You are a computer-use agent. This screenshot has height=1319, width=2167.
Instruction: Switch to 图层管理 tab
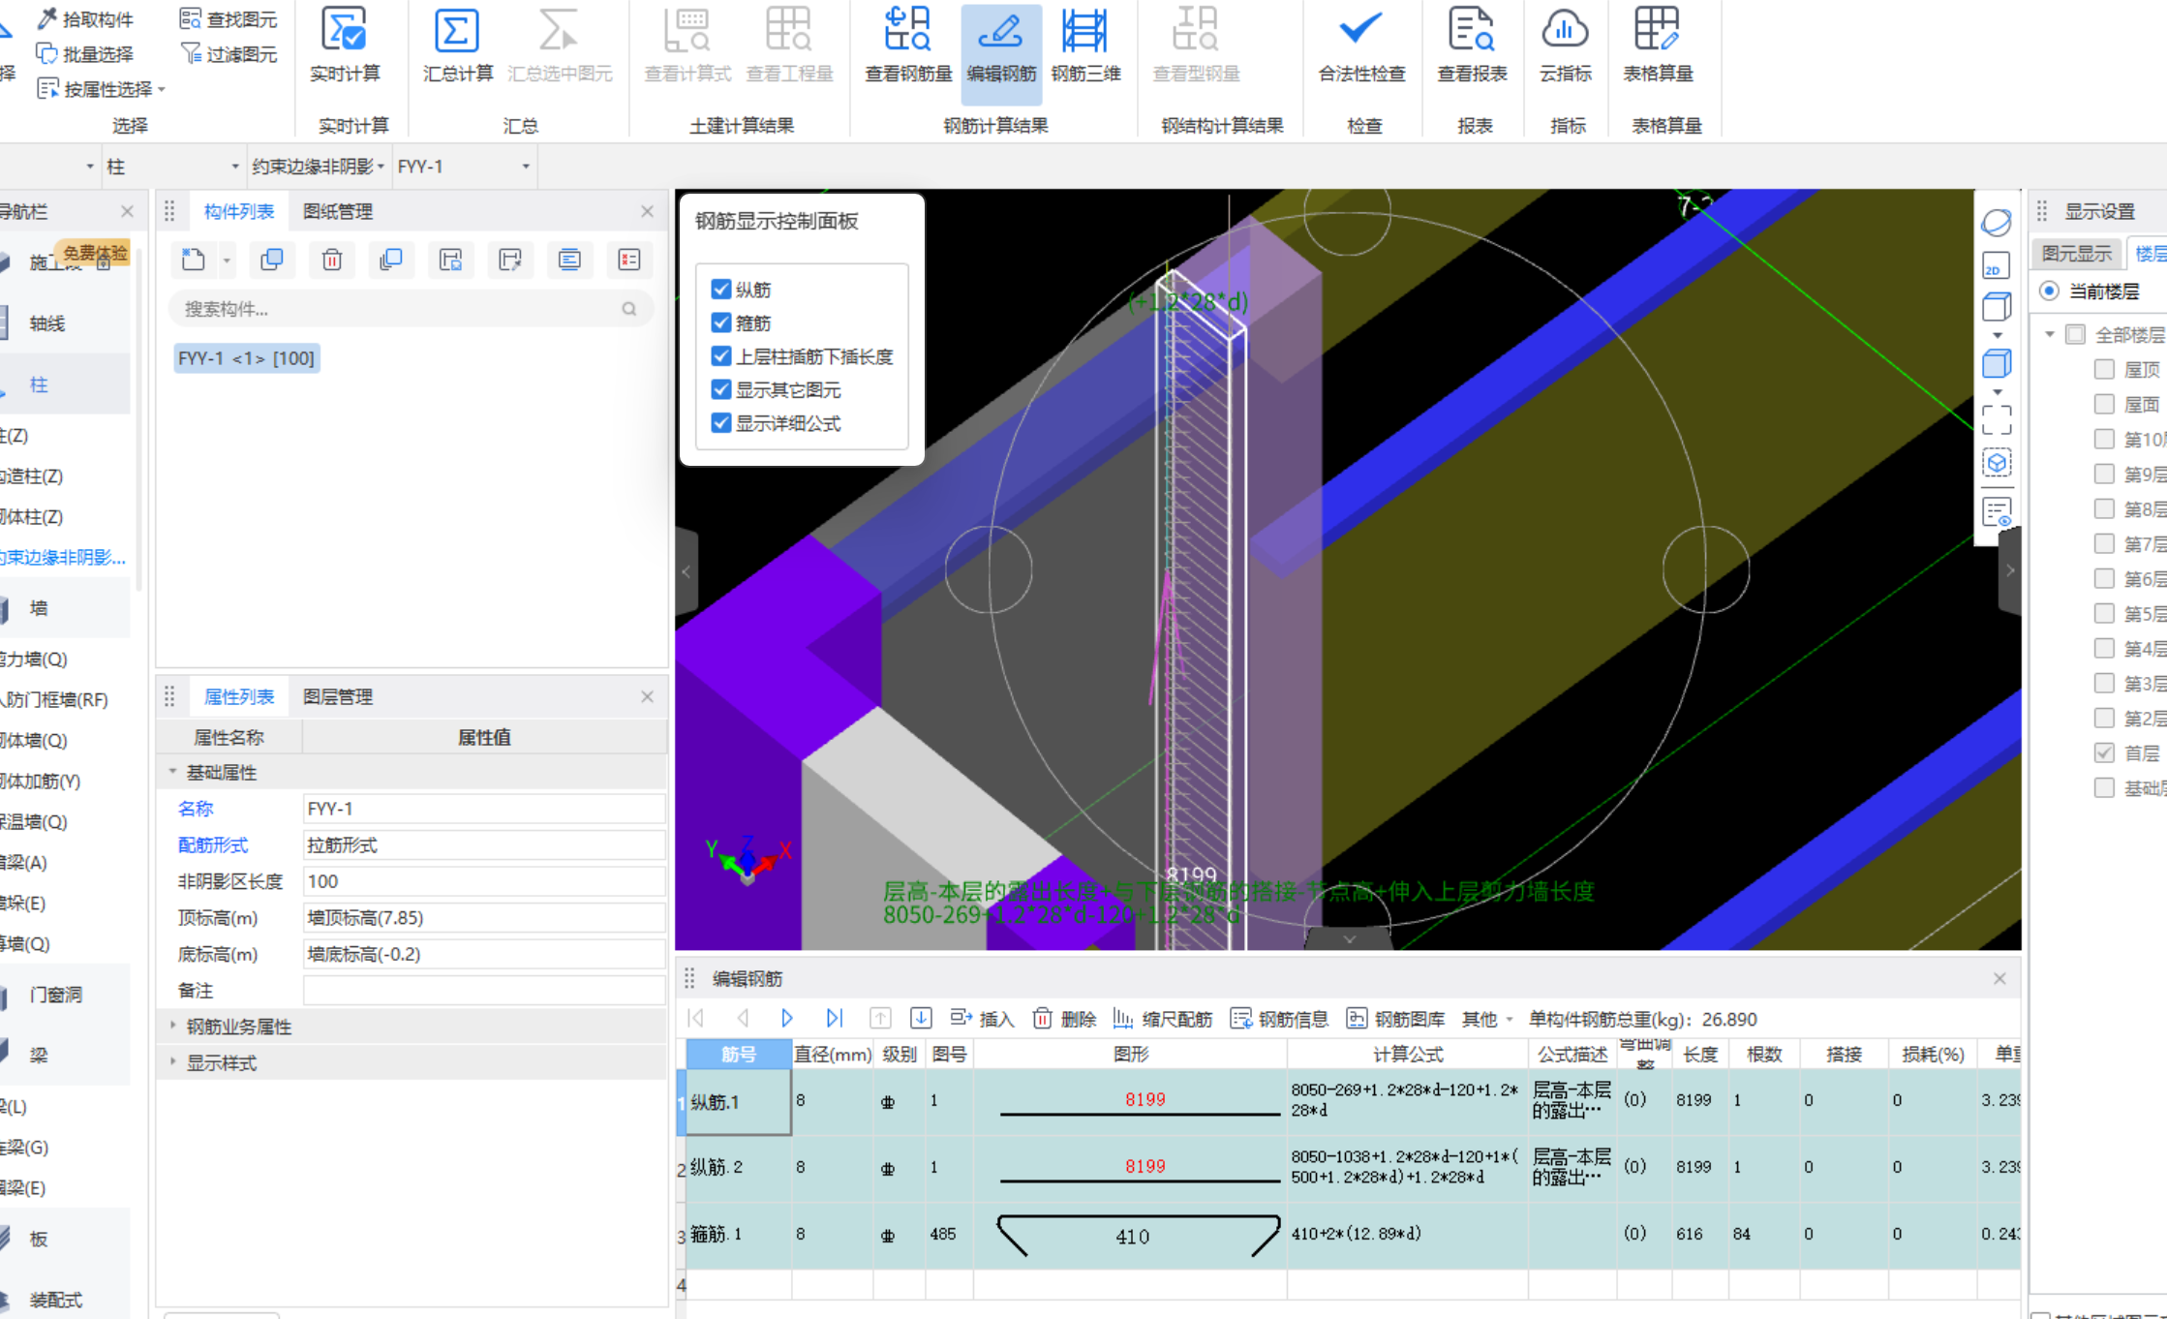338,696
